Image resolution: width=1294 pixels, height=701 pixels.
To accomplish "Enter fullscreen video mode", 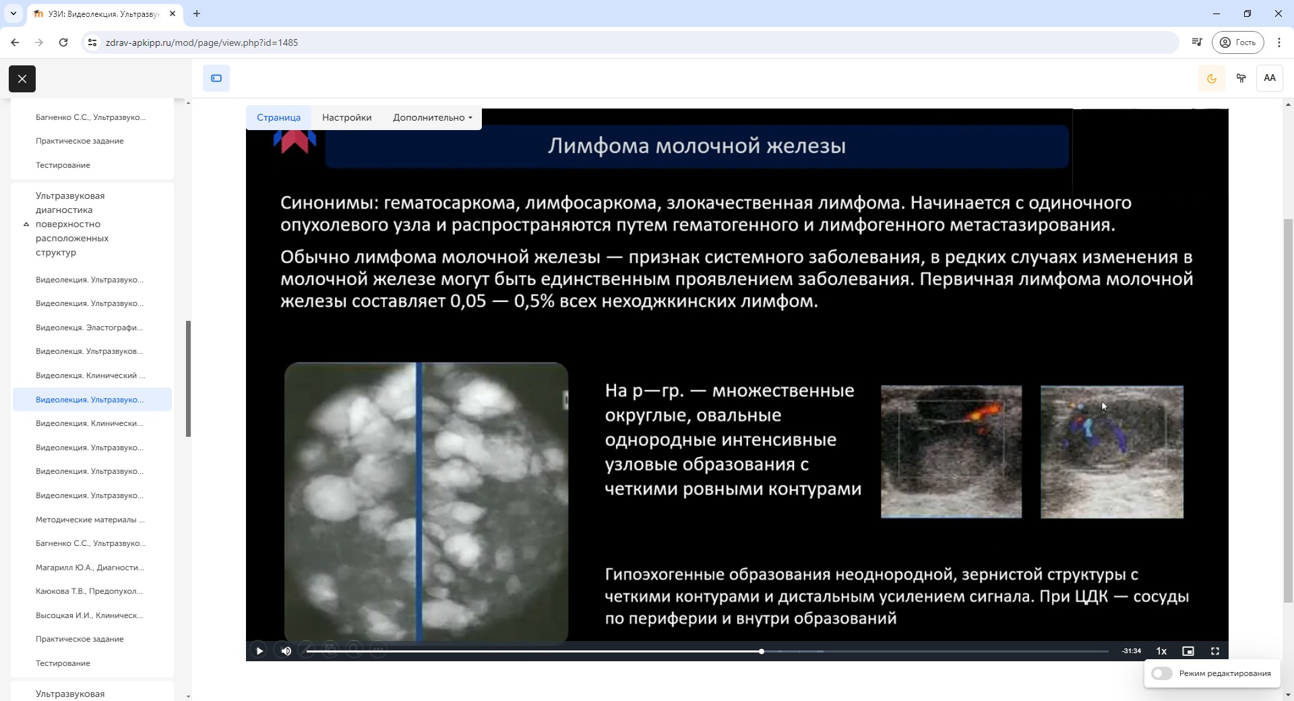I will pyautogui.click(x=1215, y=651).
